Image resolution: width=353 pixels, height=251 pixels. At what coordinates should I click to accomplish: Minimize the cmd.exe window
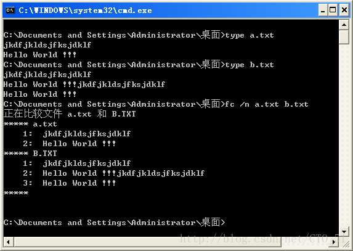[x=323, y=10]
